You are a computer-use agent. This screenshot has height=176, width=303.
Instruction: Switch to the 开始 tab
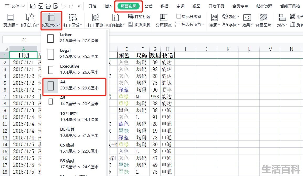pyautogui.click(x=93, y=6)
